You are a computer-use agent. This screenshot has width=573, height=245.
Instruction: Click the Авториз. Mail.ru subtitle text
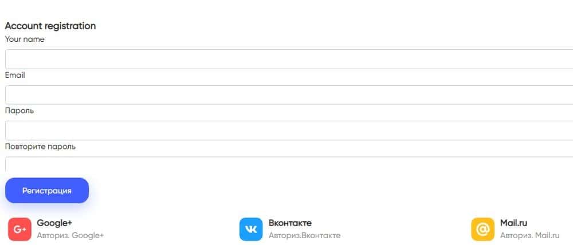click(529, 235)
